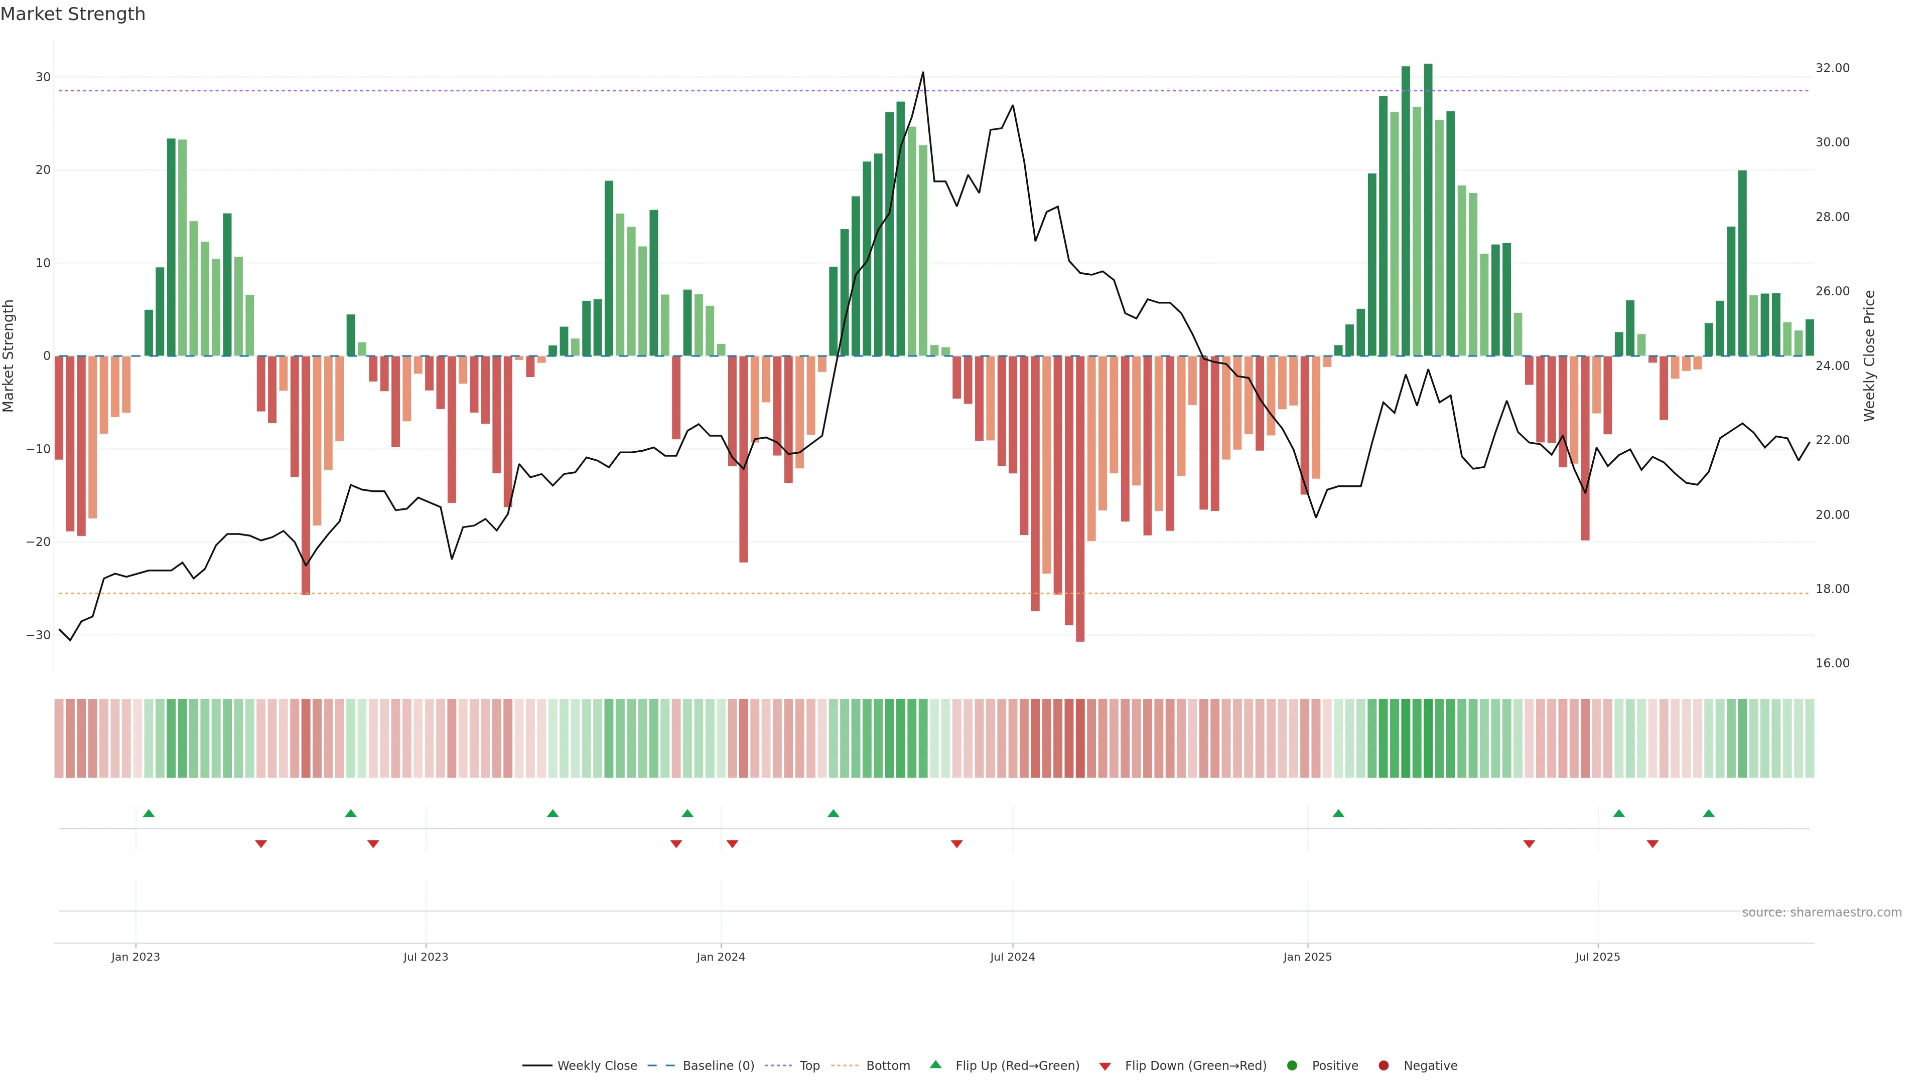Click the Weekly Close Price axis title
Screen dimensions: 1927x1083
pos(1869,356)
